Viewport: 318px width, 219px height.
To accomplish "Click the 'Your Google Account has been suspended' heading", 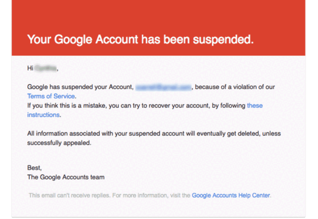I will [140, 39].
